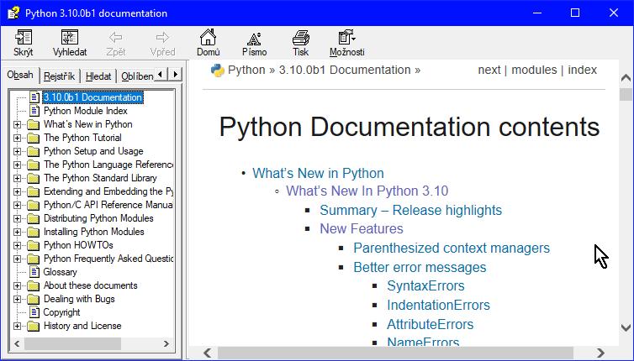
Task: Expand Python Setup and Usage node
Action: [17, 151]
